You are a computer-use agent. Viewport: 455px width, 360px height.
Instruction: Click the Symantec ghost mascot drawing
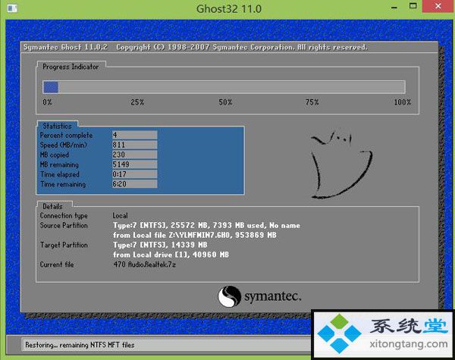[341, 164]
